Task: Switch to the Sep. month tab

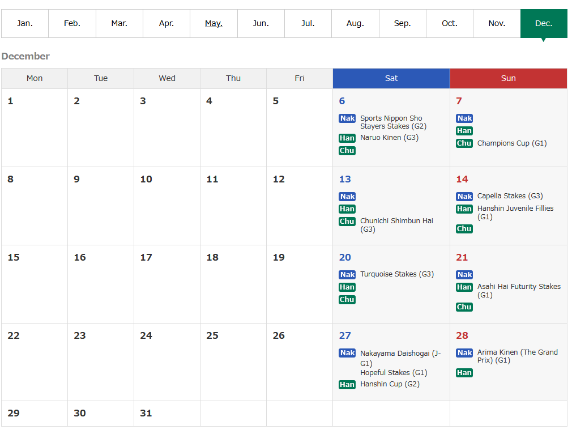Action: tap(402, 23)
